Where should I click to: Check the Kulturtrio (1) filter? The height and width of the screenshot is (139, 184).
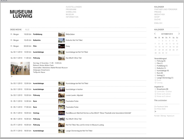[155, 68]
